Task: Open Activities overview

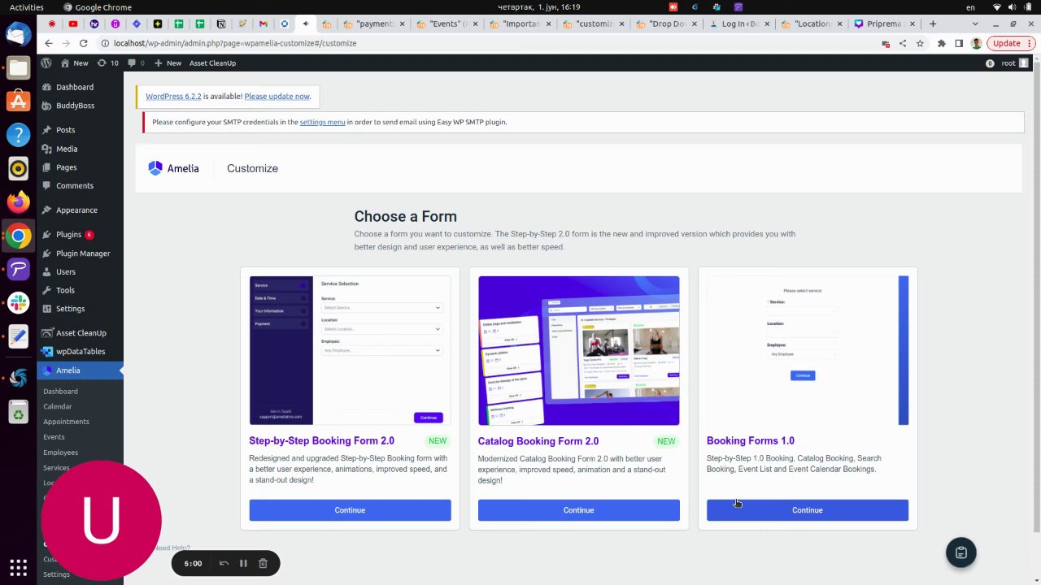Action: pyautogui.click(x=27, y=7)
